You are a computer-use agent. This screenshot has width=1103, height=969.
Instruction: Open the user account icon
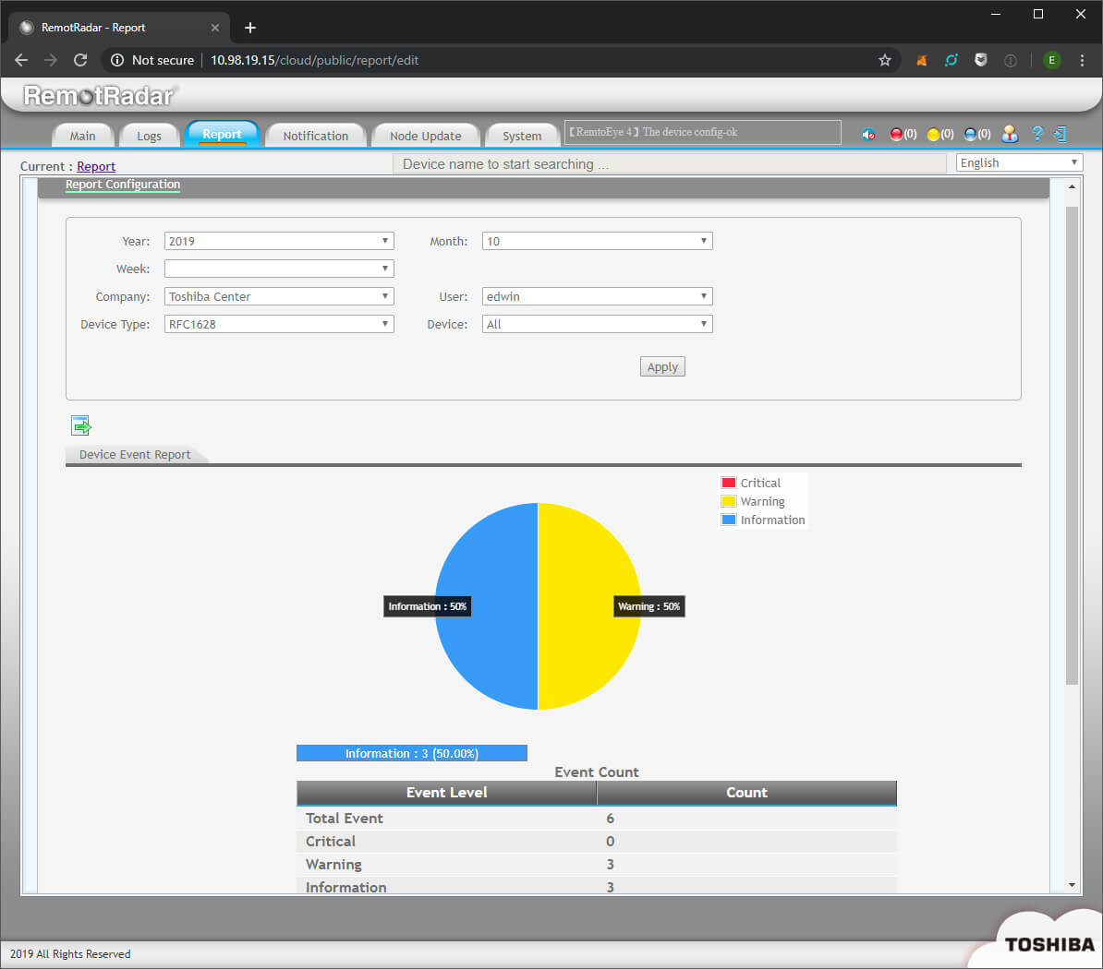click(x=1010, y=135)
